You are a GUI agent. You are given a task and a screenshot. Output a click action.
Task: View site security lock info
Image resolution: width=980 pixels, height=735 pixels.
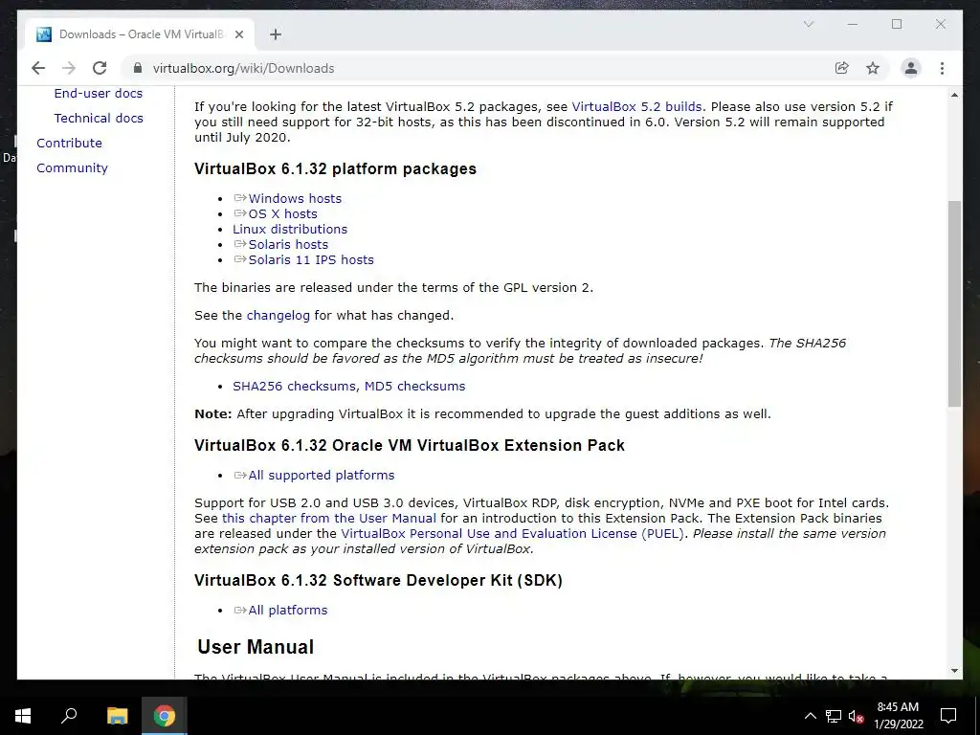138,68
